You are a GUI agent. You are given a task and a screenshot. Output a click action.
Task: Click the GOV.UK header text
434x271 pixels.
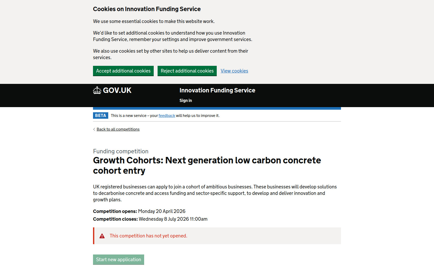[x=117, y=90]
